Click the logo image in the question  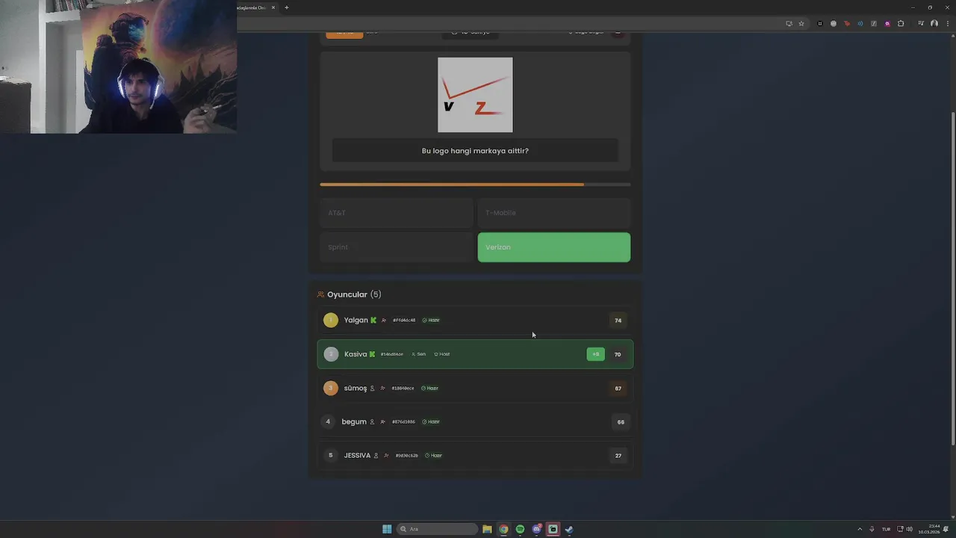pos(475,95)
